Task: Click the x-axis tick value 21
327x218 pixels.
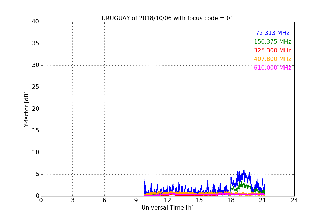Action: point(263,200)
